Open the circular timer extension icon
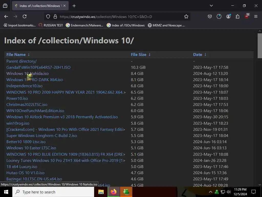Screen dimensions: 262x197 [x=219, y=16]
